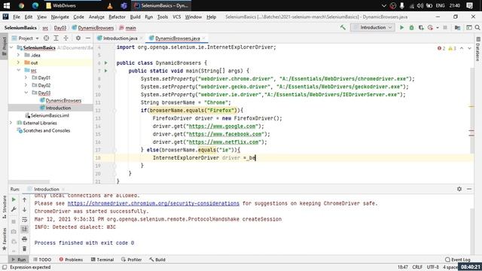This screenshot has width=482, height=271.
Task: Open Project panel settings gear
Action: coord(78,38)
